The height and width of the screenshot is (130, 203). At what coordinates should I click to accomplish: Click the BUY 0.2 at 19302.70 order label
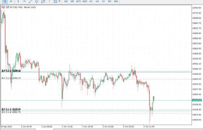11,78
